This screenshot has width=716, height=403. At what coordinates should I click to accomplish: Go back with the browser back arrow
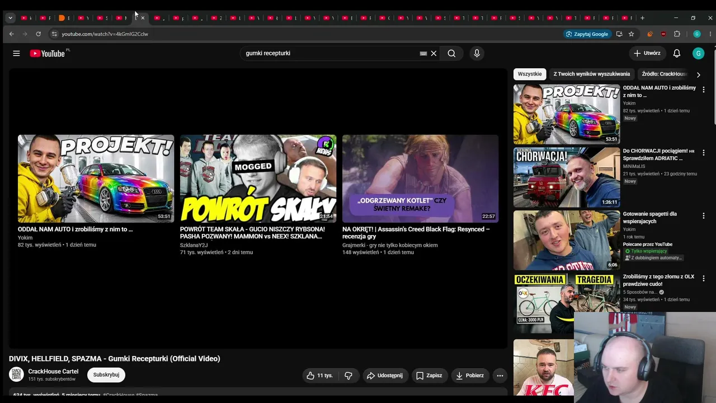click(x=11, y=34)
